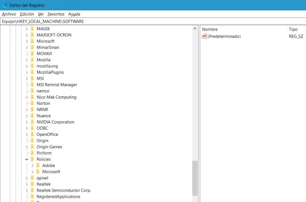Select the MimarSinan key label
The image size is (306, 202).
pyautogui.click(x=48, y=47)
